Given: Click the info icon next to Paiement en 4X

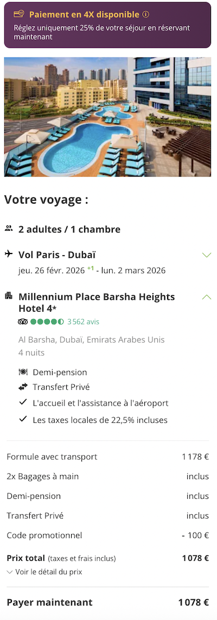Looking at the screenshot, I should (x=146, y=15).
